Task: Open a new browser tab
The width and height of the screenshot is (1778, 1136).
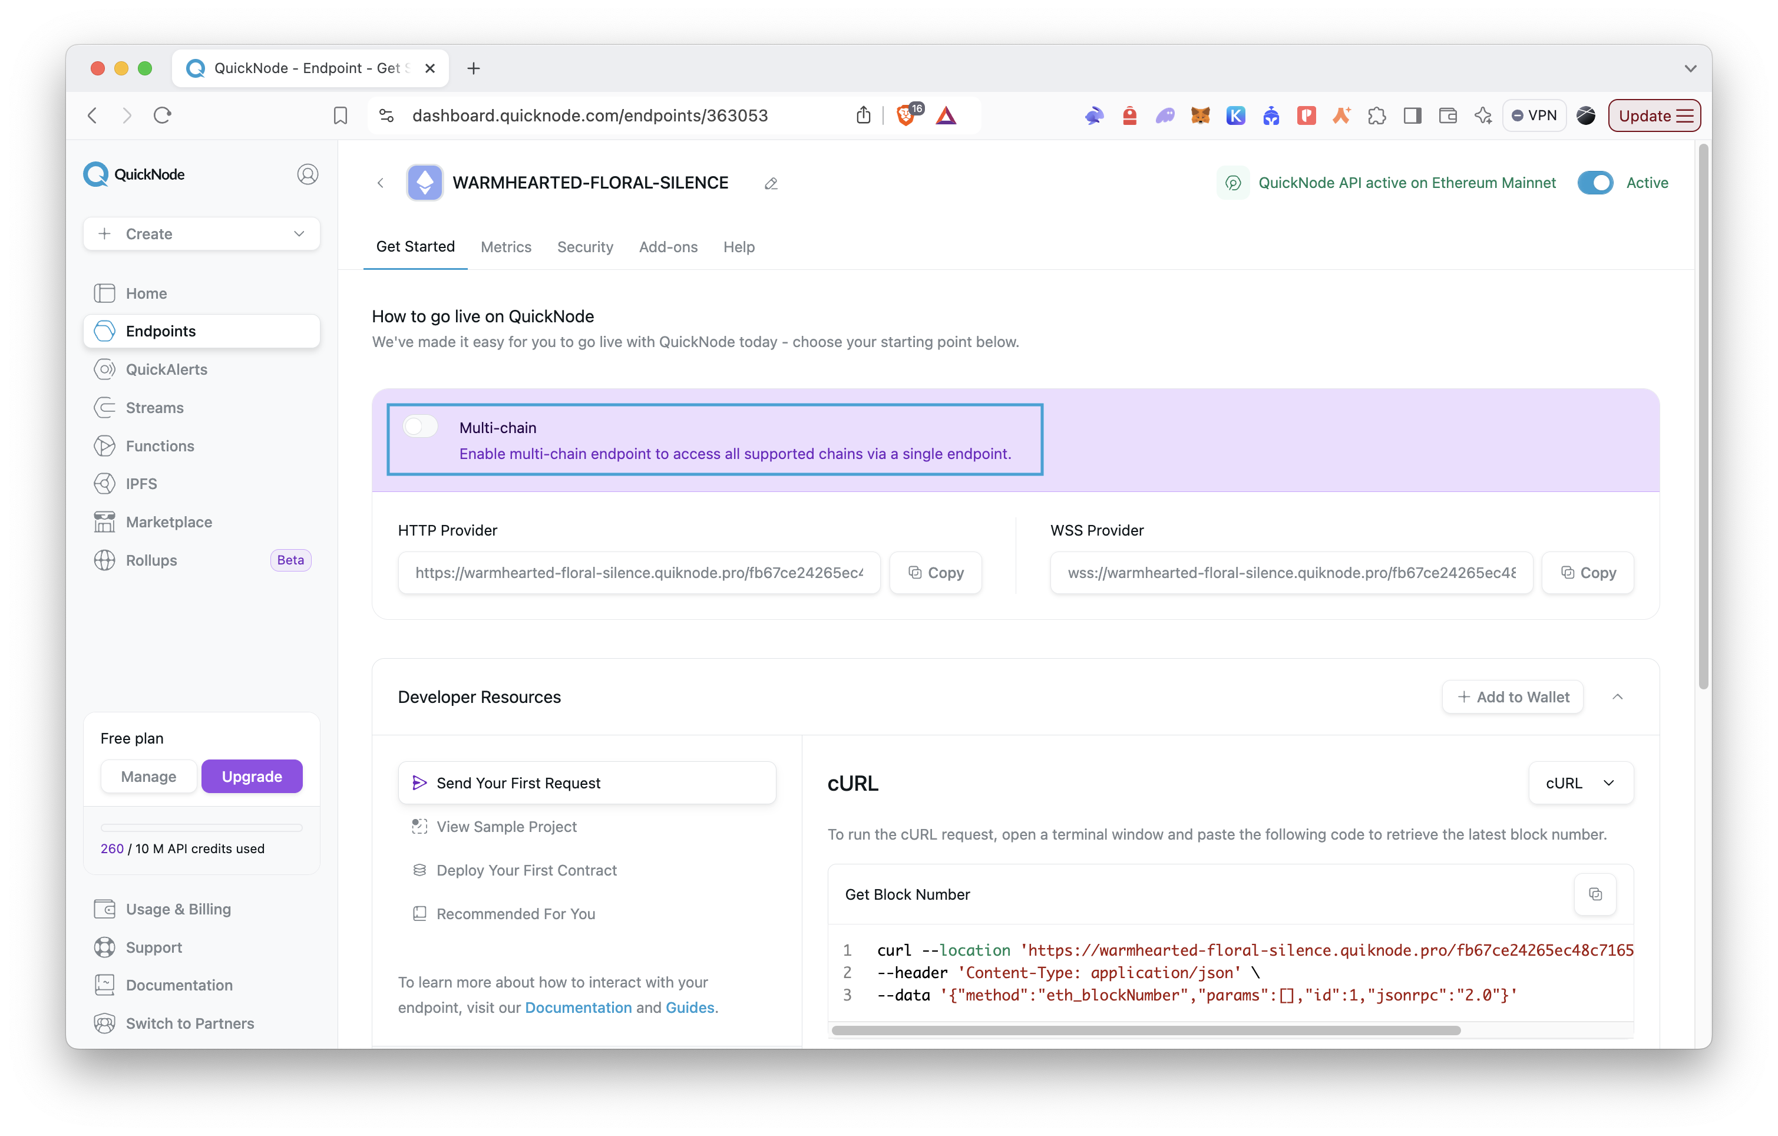Action: (473, 68)
